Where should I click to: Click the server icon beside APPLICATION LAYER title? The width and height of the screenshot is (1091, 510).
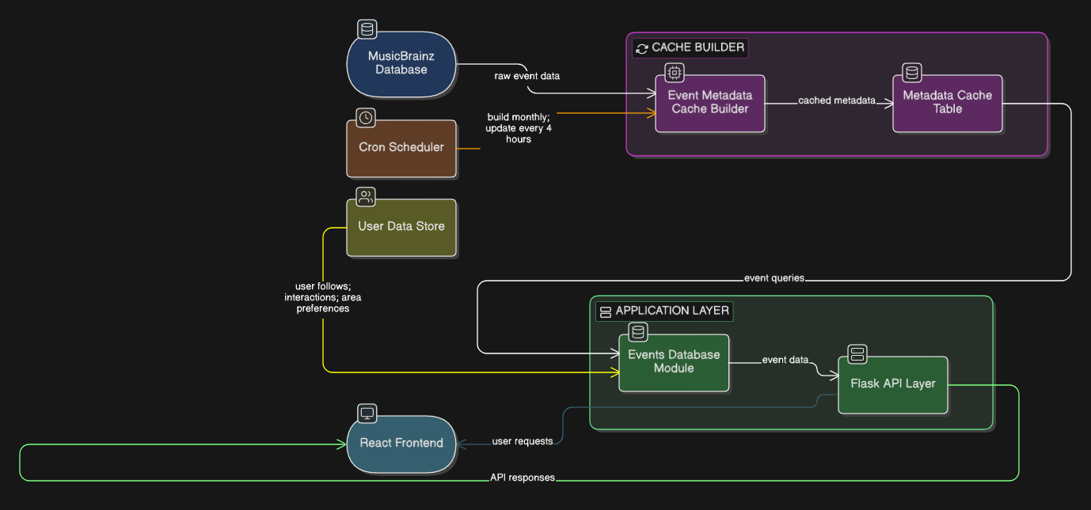pos(606,312)
